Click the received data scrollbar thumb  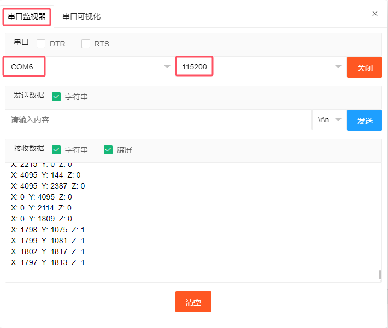point(380,274)
